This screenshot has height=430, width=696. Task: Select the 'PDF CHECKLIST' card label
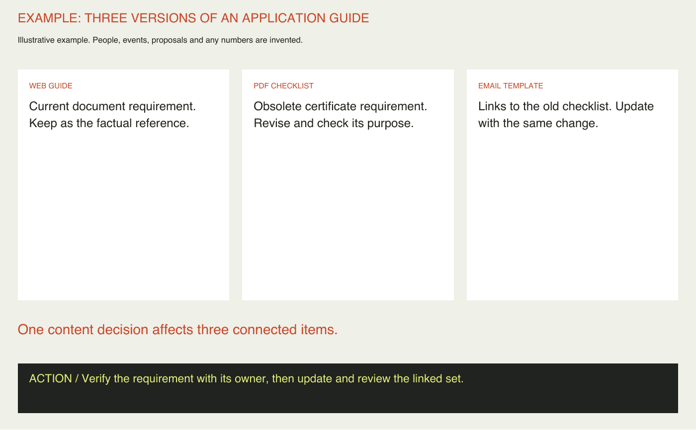283,86
